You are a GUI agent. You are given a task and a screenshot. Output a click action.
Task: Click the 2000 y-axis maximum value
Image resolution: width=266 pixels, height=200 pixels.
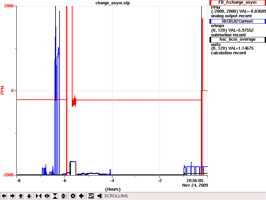coord(9,6)
